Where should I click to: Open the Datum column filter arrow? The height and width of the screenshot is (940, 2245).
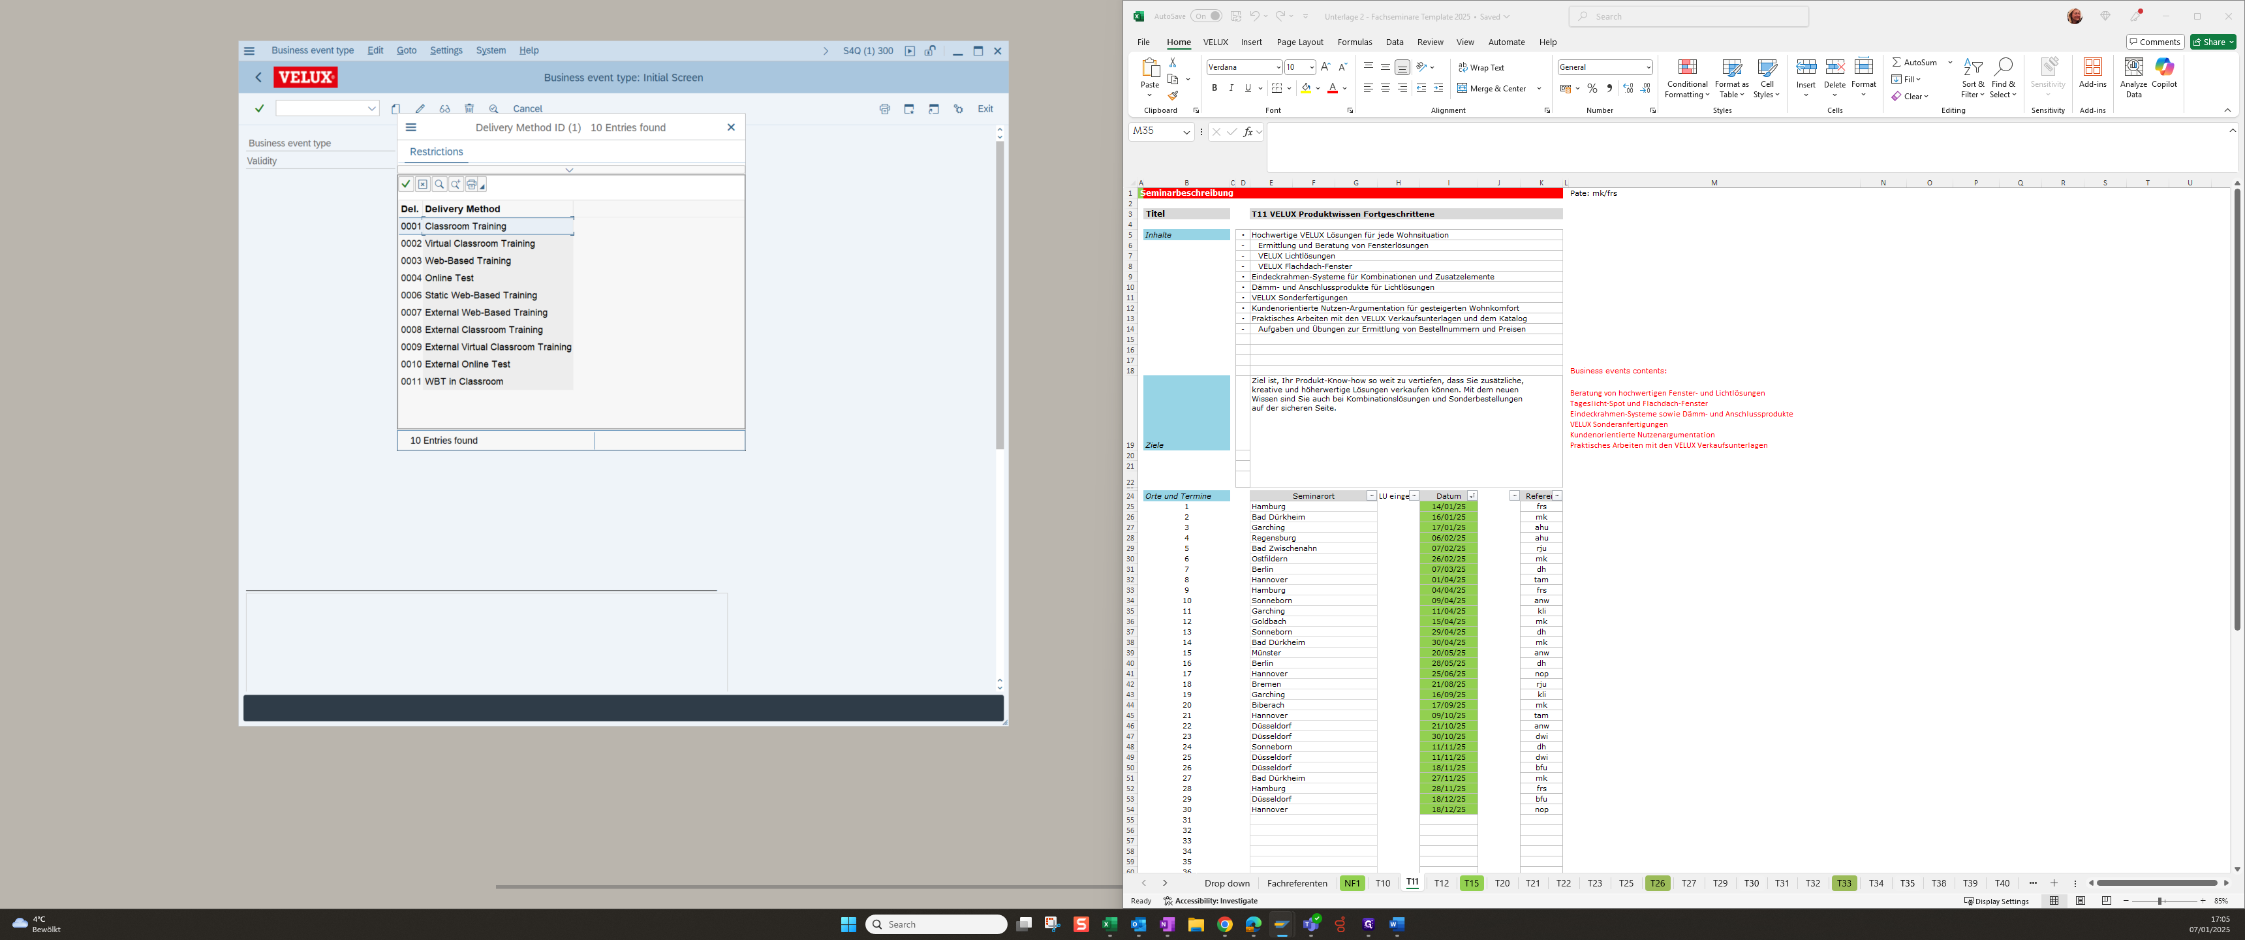click(x=1472, y=496)
